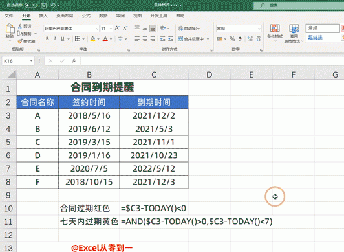
Task: Apply the Percent Style (%) icon
Action: (x=232, y=39)
